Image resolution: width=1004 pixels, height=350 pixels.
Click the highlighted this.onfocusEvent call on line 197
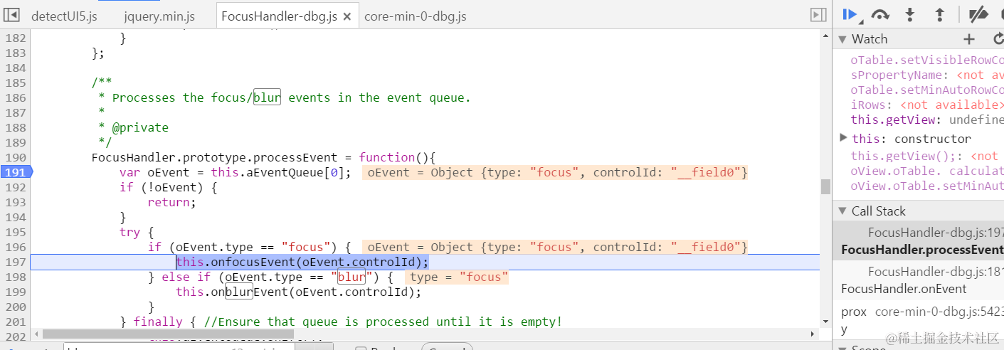tap(302, 262)
